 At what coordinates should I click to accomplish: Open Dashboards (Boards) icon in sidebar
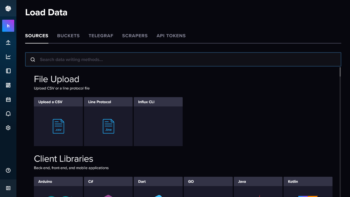(8, 85)
